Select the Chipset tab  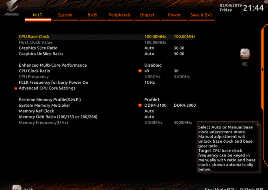point(147,15)
